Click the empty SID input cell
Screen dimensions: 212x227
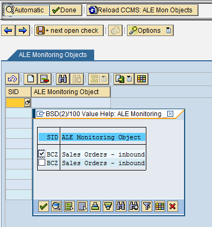pos(15,103)
